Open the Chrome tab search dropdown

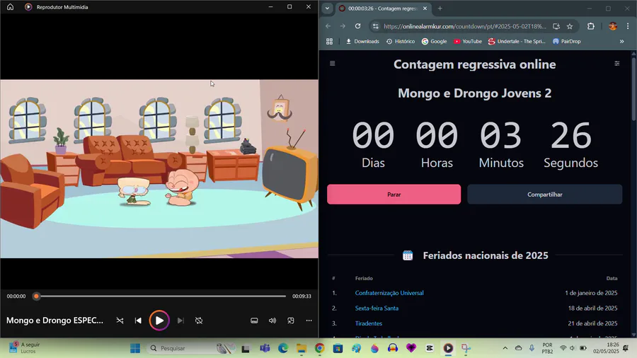[327, 8]
